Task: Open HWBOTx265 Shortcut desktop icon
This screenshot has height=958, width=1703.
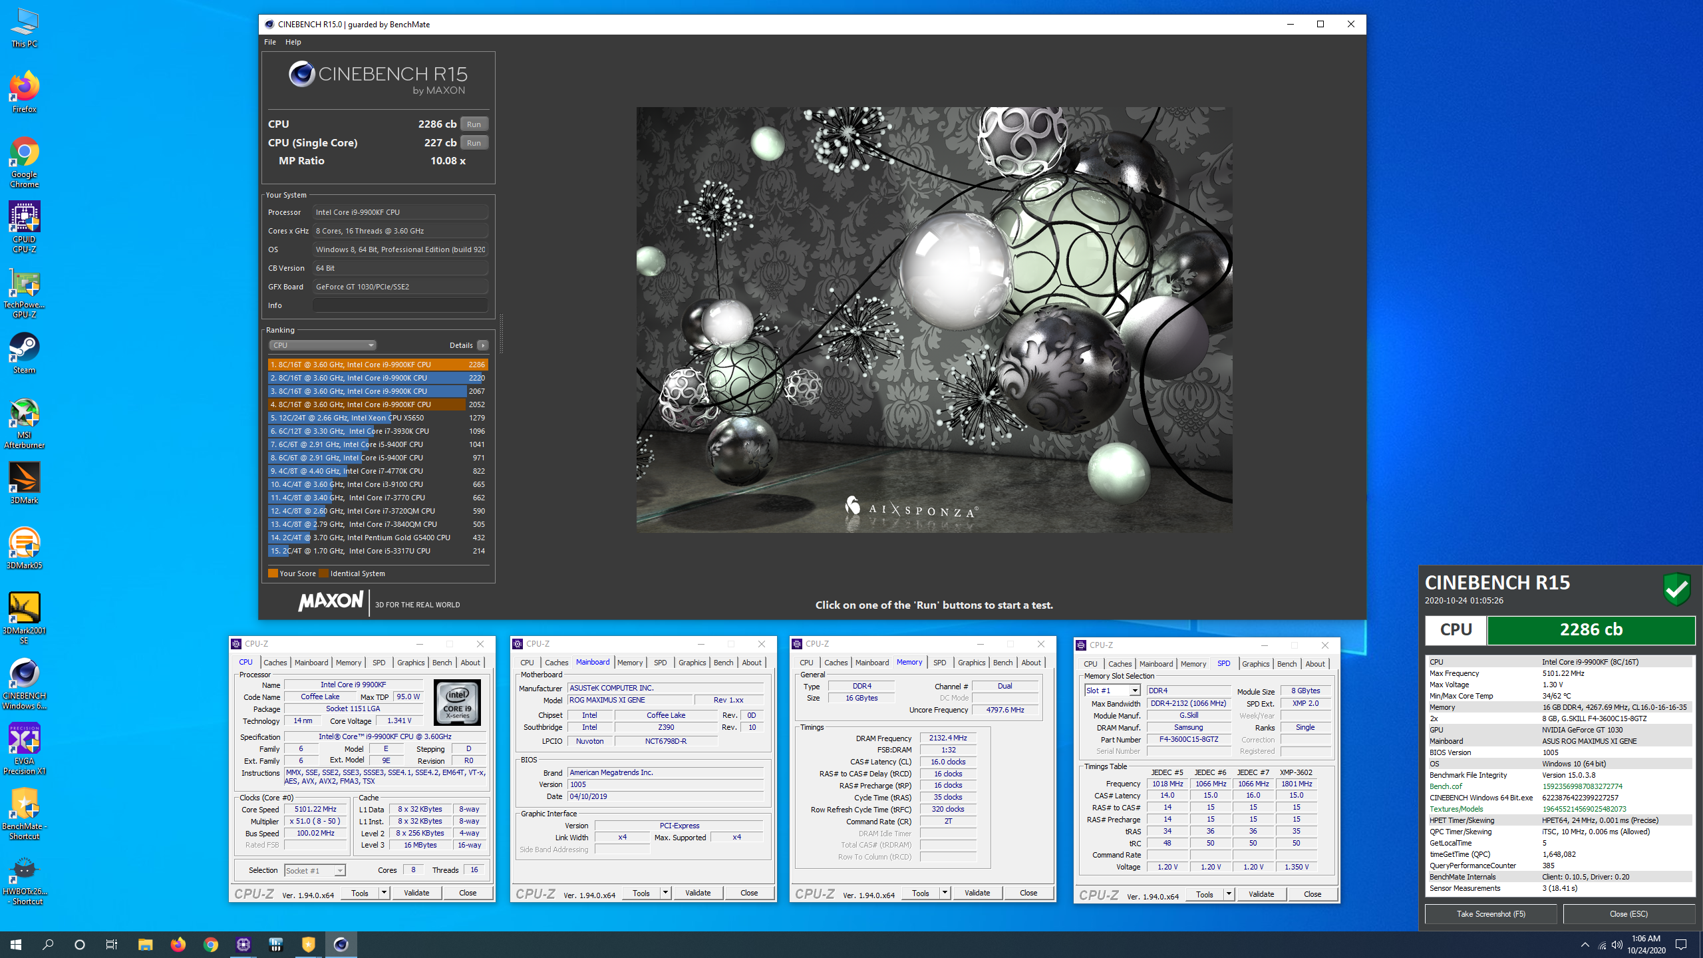Action: coord(25,879)
